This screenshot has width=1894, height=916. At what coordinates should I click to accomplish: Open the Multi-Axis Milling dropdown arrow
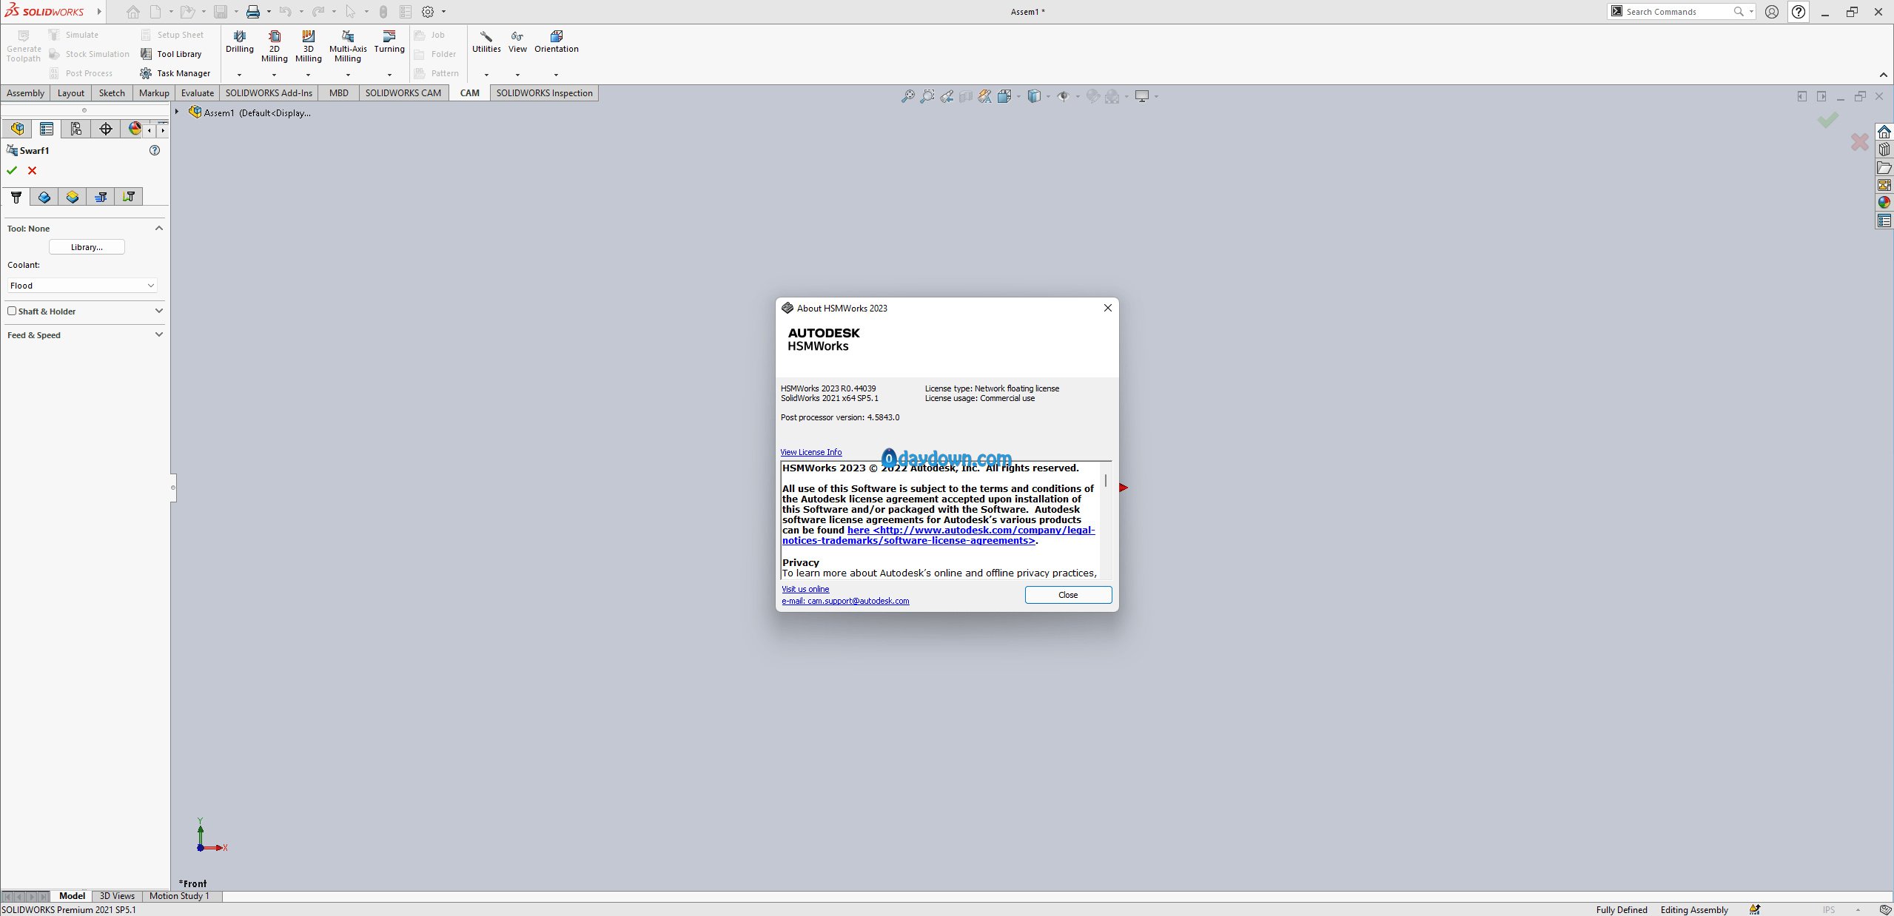(x=348, y=75)
